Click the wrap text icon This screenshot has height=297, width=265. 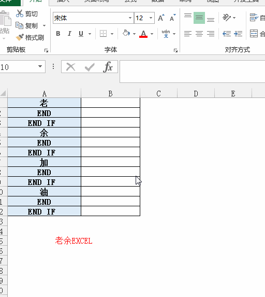(254, 18)
